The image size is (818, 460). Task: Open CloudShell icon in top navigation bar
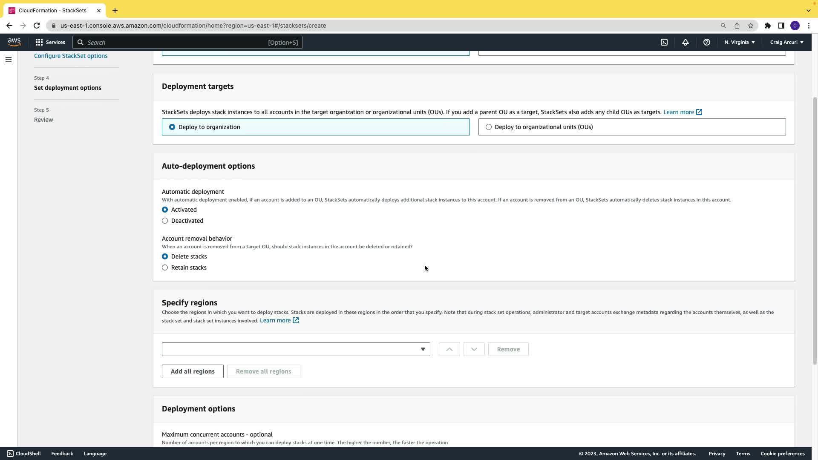(x=664, y=42)
